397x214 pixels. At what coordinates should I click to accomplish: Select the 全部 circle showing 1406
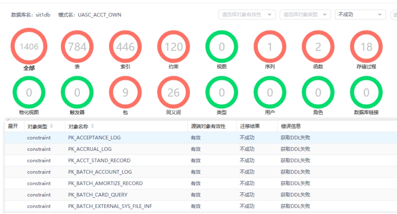29,47
